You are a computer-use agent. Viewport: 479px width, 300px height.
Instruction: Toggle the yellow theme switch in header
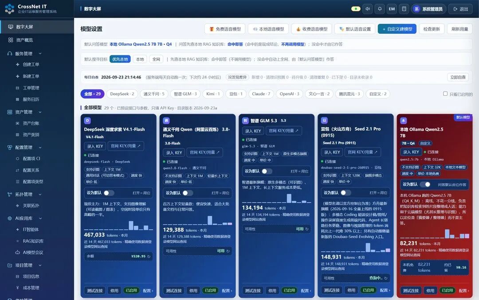pos(356,9)
